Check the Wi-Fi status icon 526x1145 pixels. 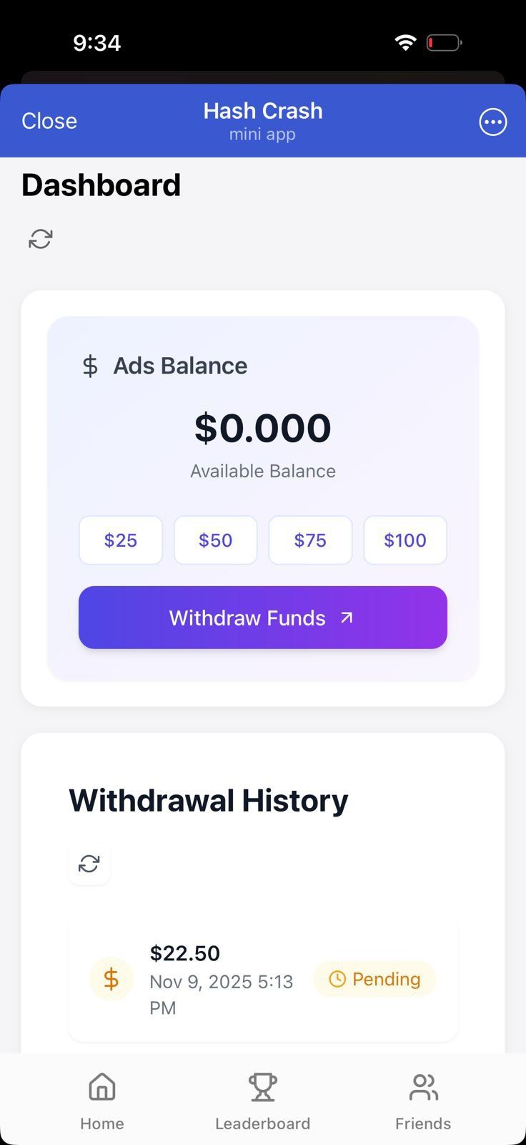click(405, 43)
